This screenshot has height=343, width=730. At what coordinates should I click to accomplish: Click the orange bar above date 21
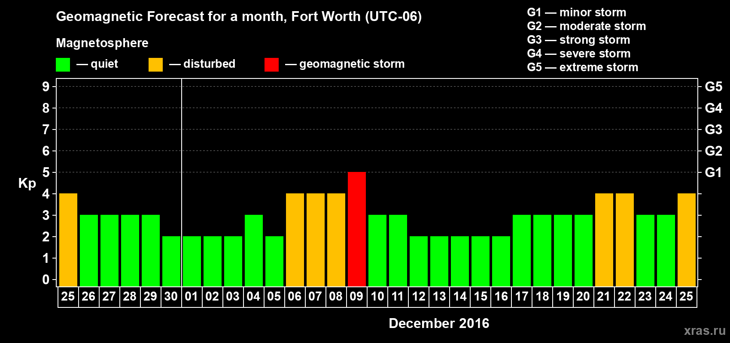[604, 240]
